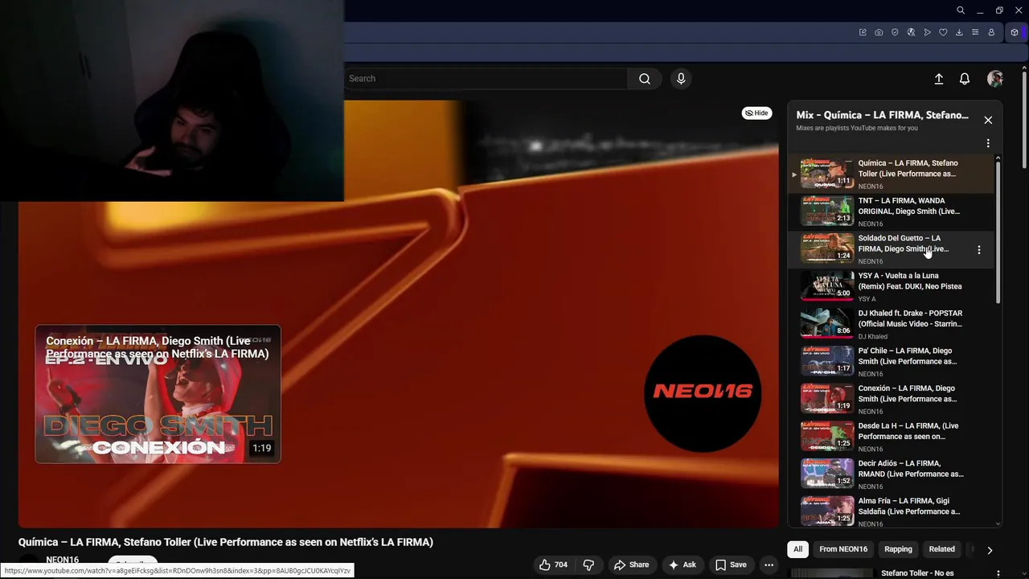Restore down the browser window

[999, 10]
